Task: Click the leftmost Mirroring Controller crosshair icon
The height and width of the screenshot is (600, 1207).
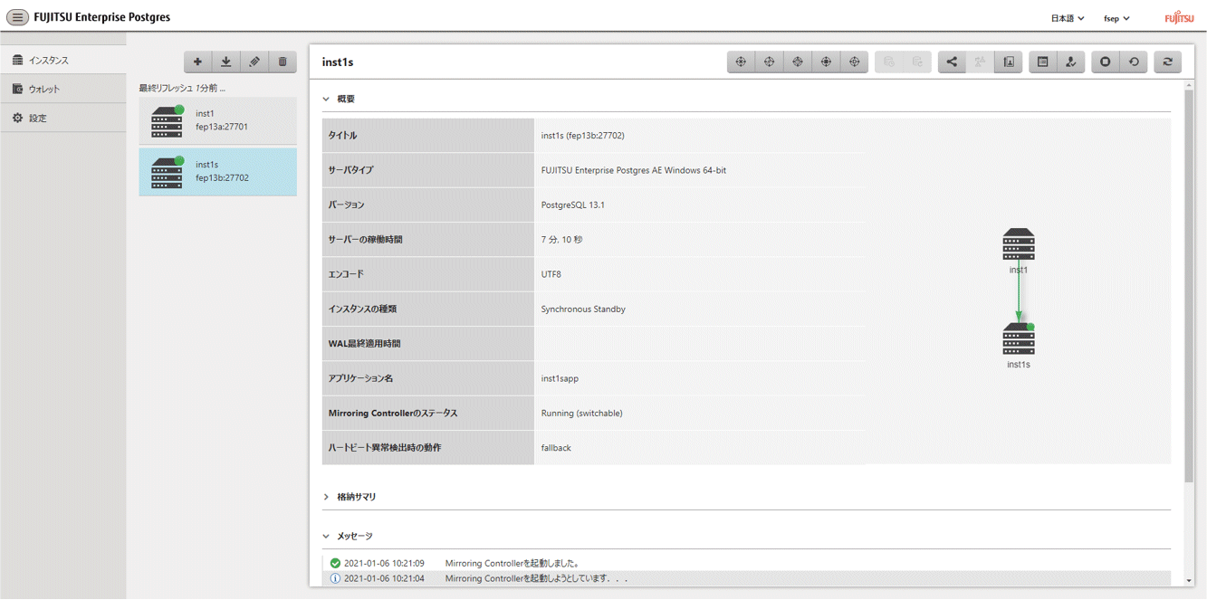Action: pos(741,62)
